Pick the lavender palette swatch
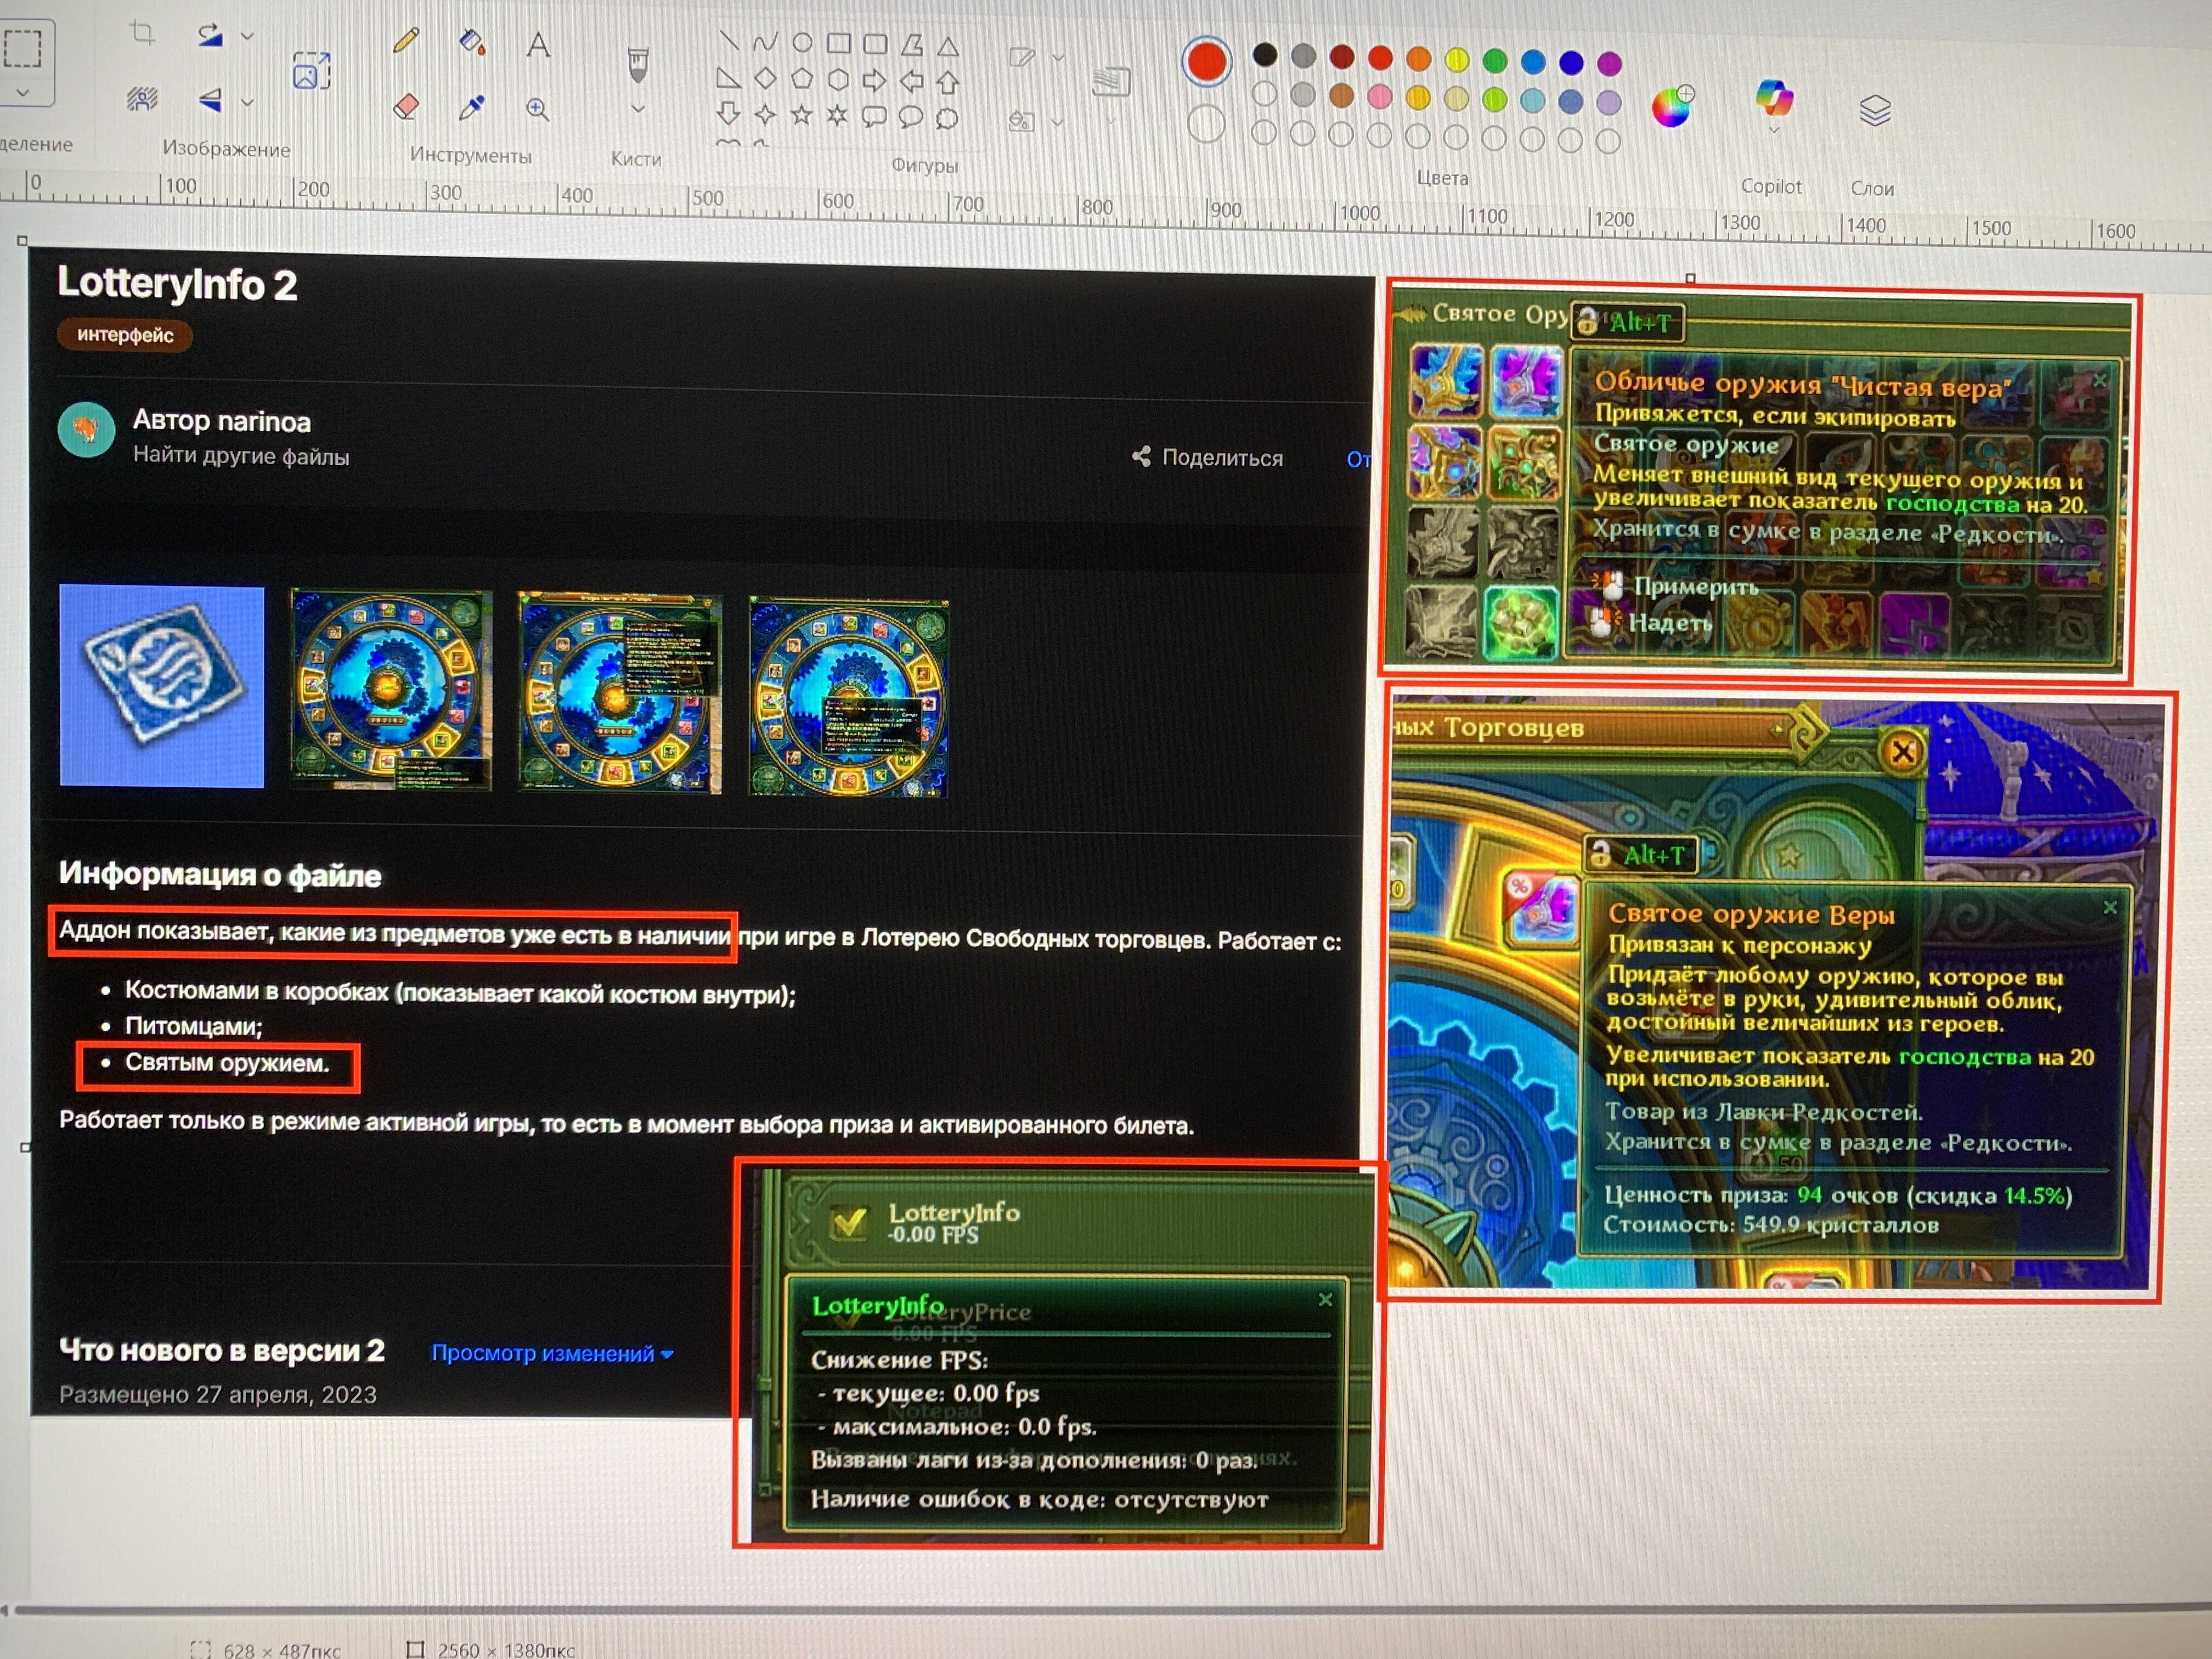 (1609, 102)
